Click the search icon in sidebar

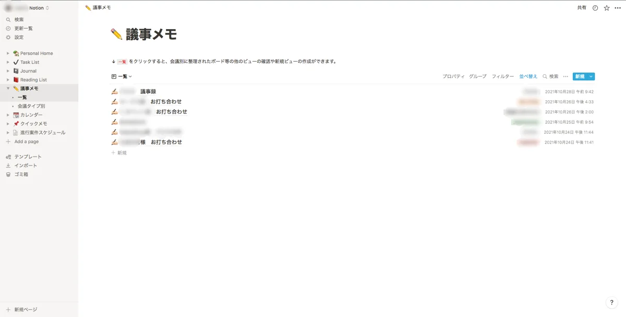(x=8, y=20)
